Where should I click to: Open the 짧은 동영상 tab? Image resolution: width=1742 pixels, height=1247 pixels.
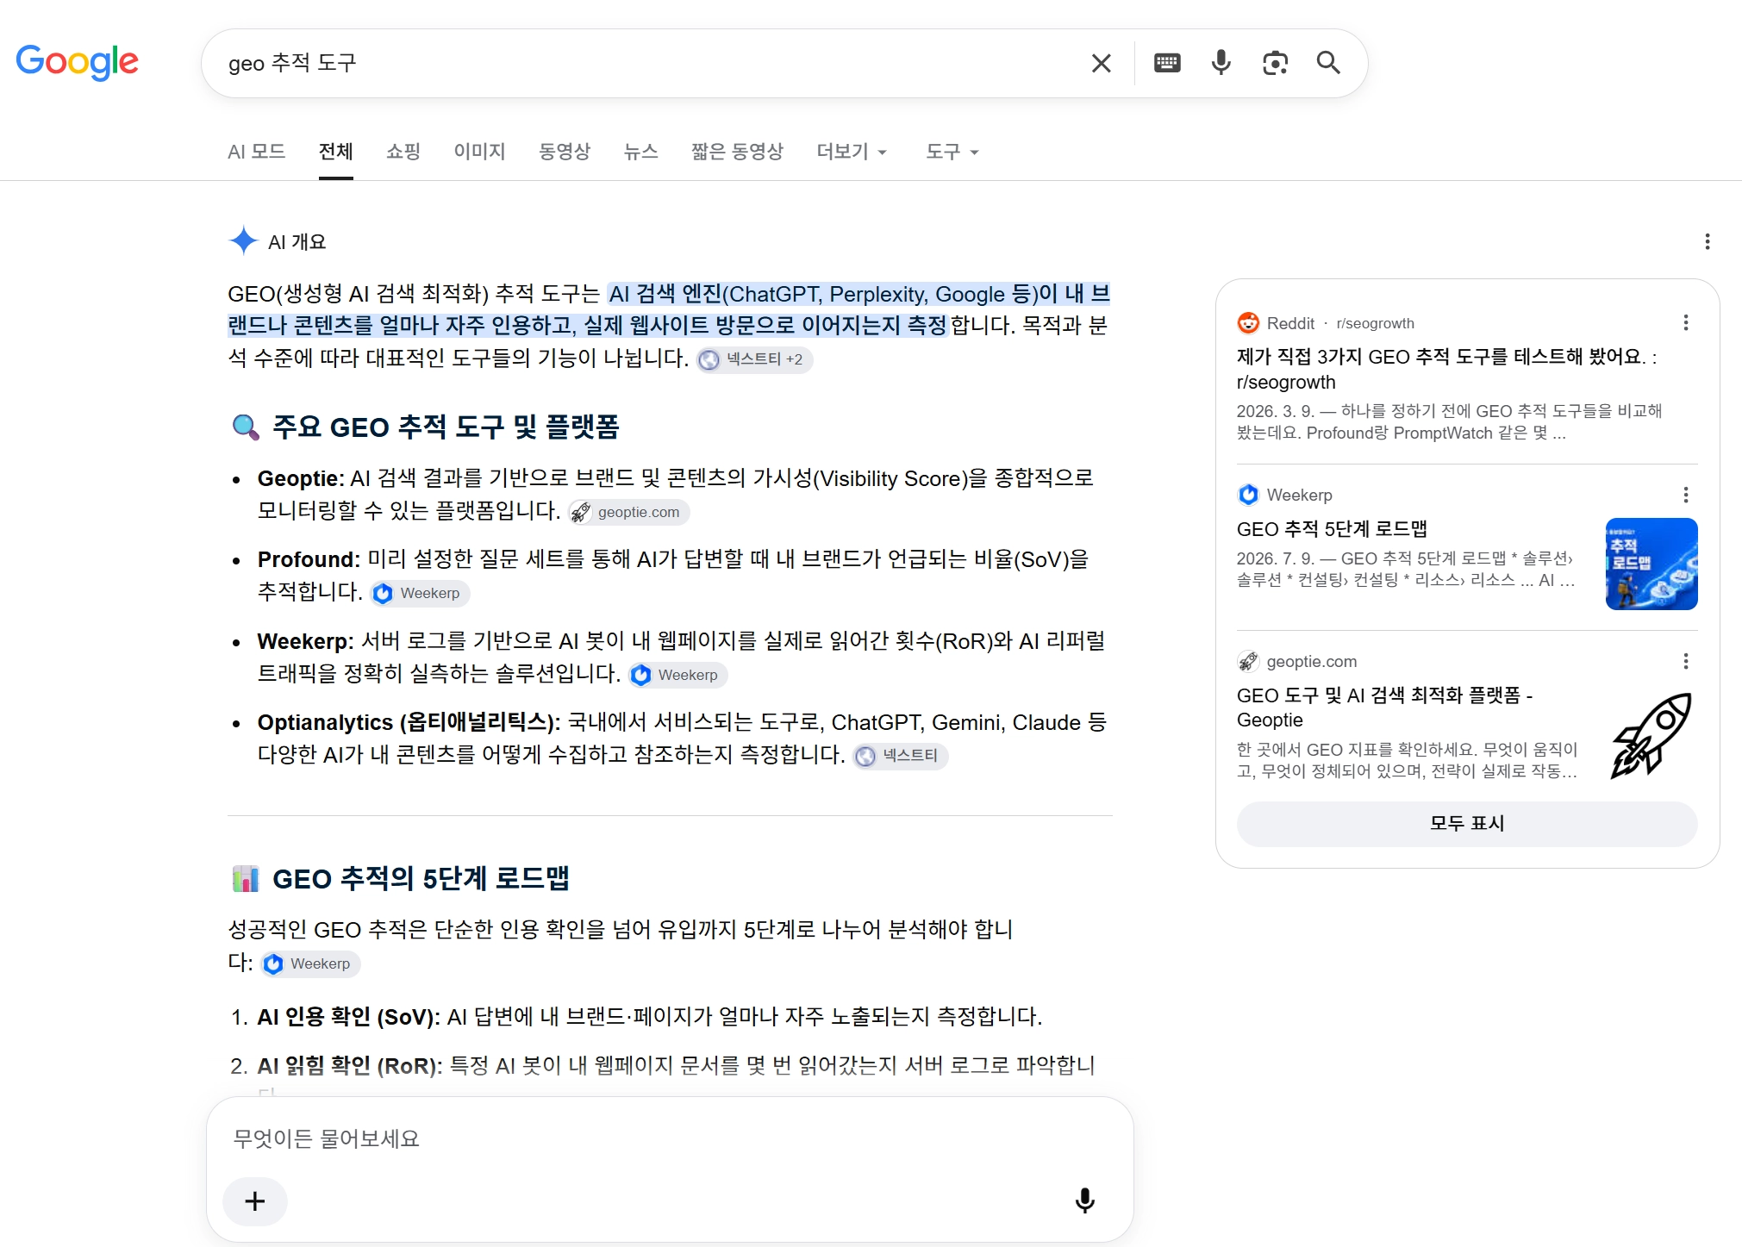[x=737, y=152]
